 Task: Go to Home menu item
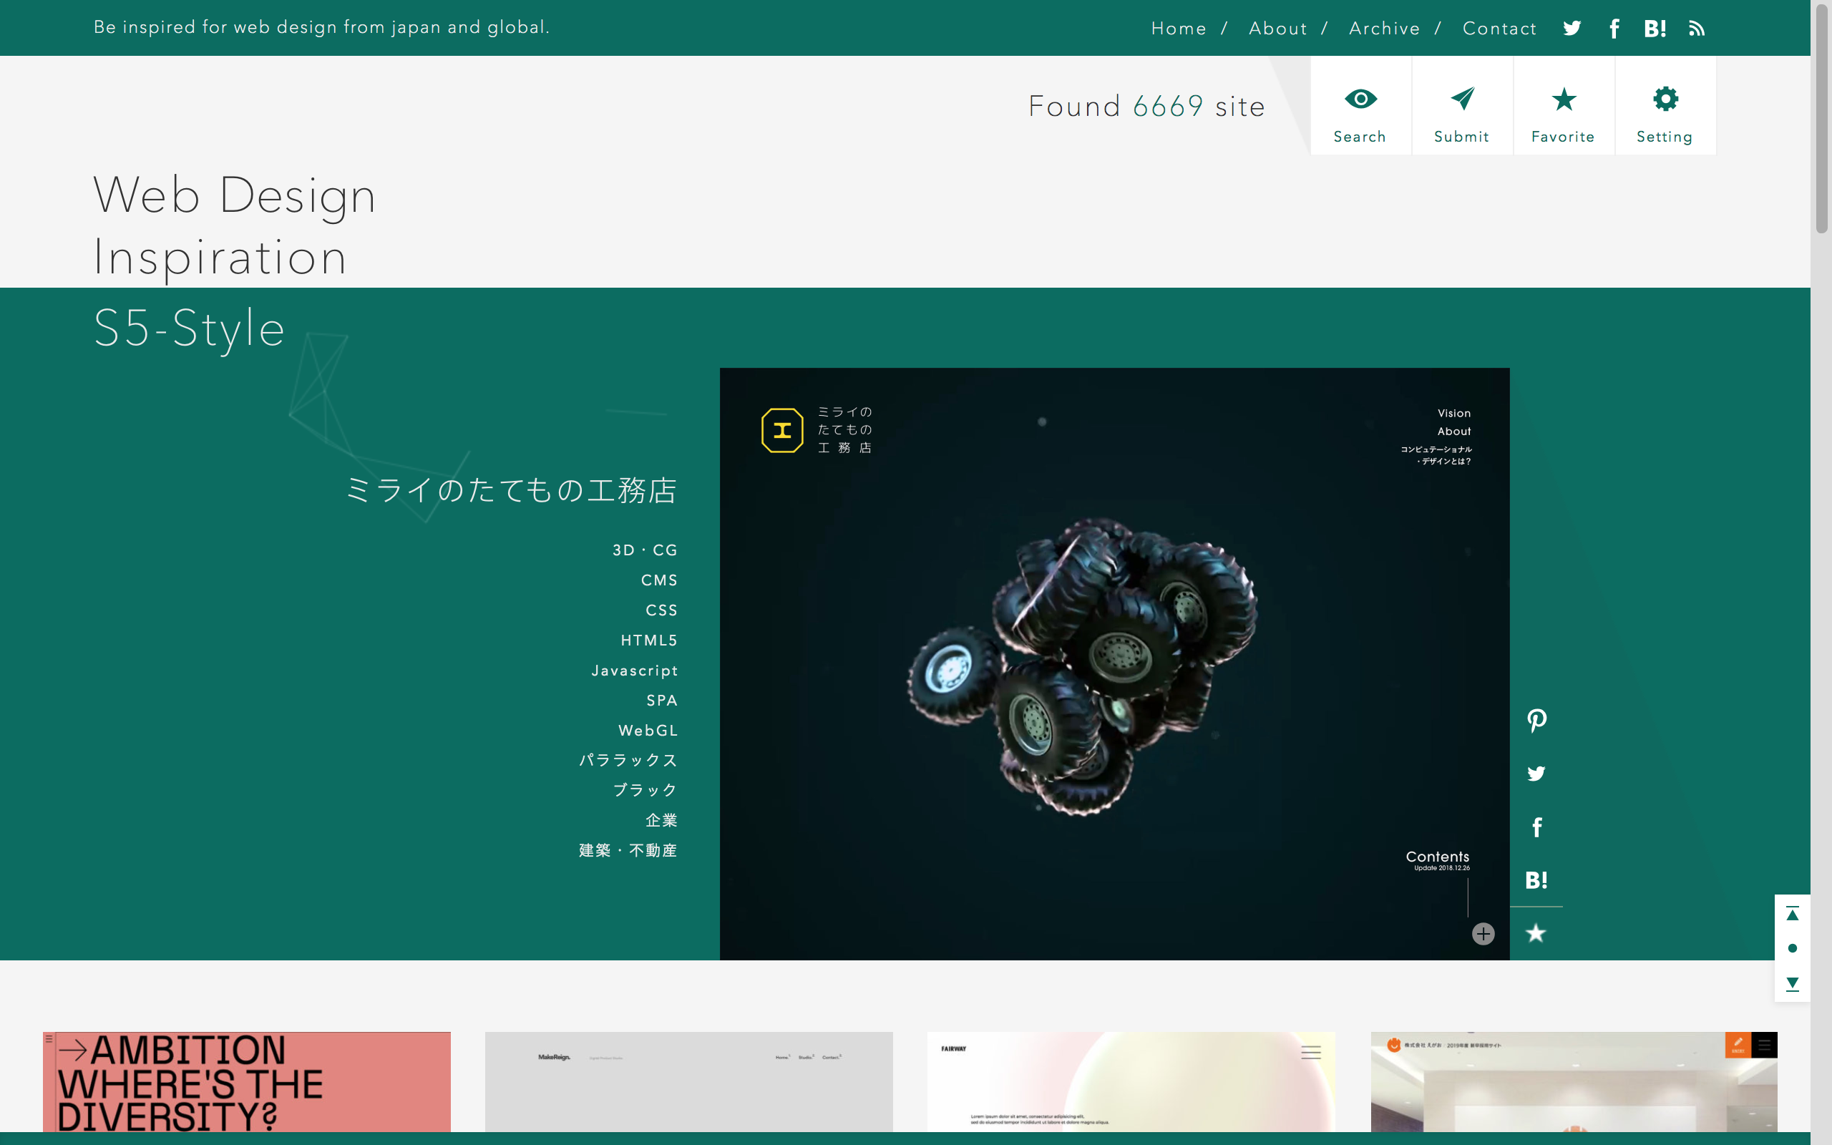(1179, 29)
